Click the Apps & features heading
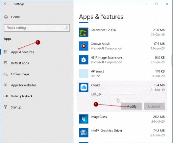Screen dimensions: 173x143 (x=101, y=17)
